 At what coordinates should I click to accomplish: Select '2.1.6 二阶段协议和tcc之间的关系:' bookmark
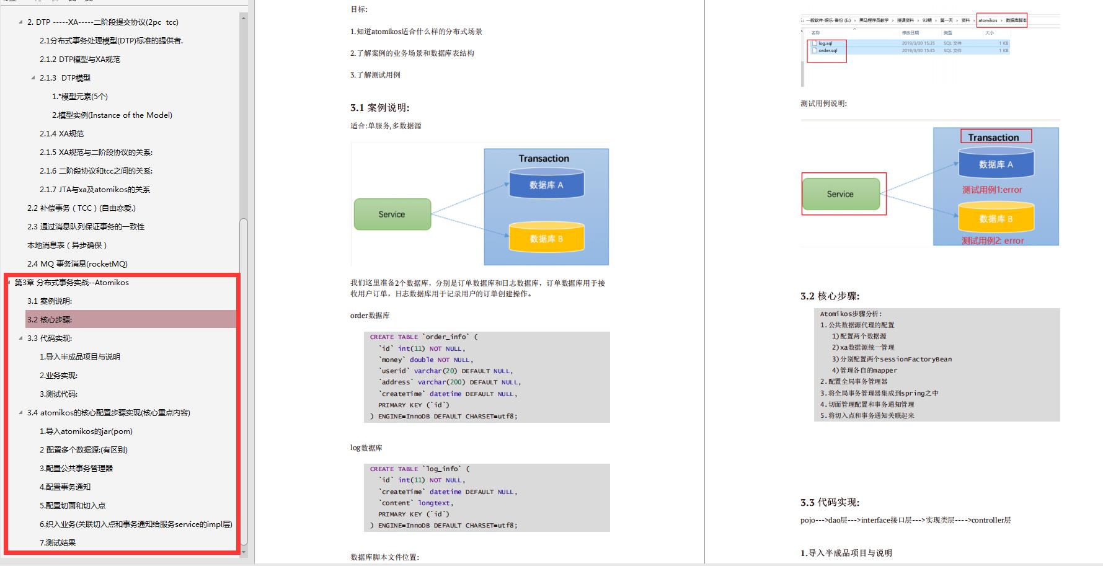pos(96,171)
